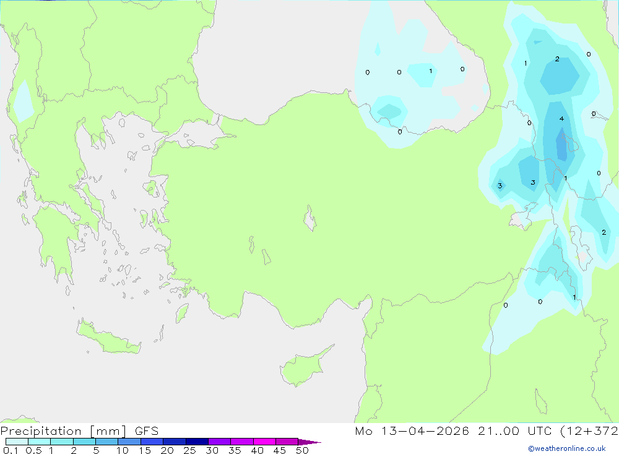Click the above-50 mm arrow tip swatch
This screenshot has width=619, height=454.
pos(309,442)
